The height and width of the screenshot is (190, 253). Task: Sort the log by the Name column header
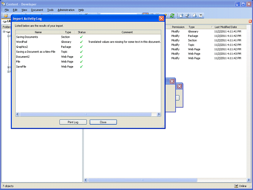pos(38,32)
